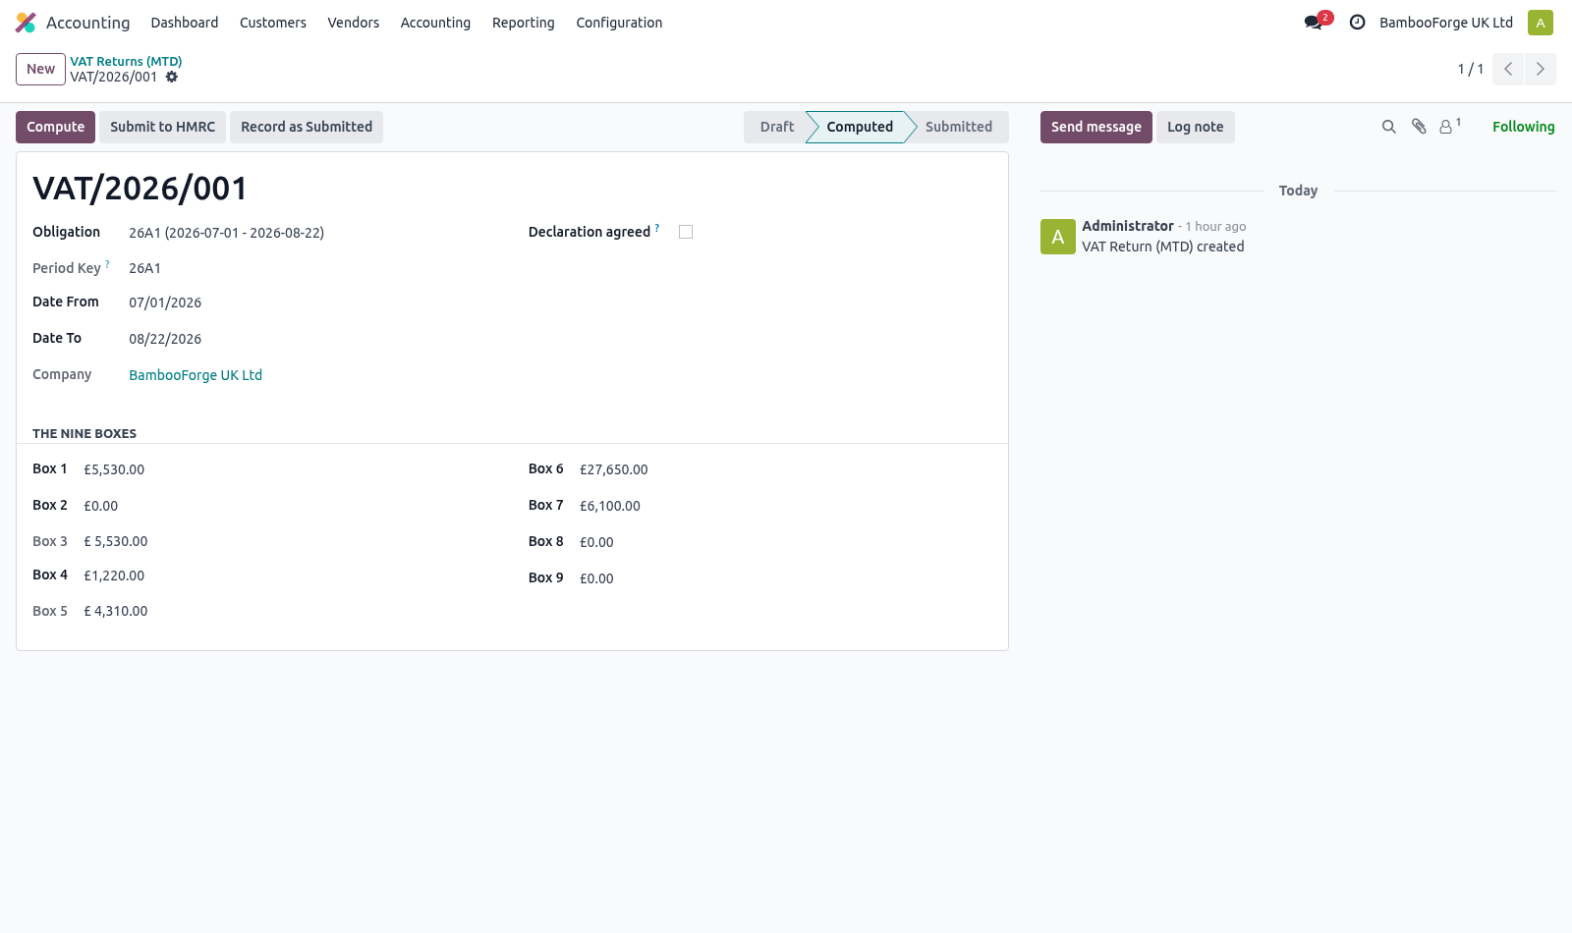This screenshot has width=1572, height=933.
Task: Open the Accounting menu item
Action: [435, 23]
